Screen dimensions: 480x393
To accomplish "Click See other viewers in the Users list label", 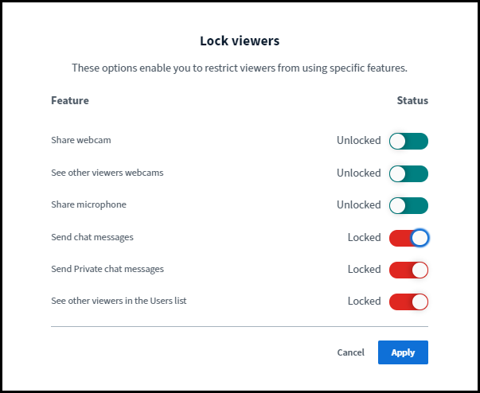I will [119, 301].
